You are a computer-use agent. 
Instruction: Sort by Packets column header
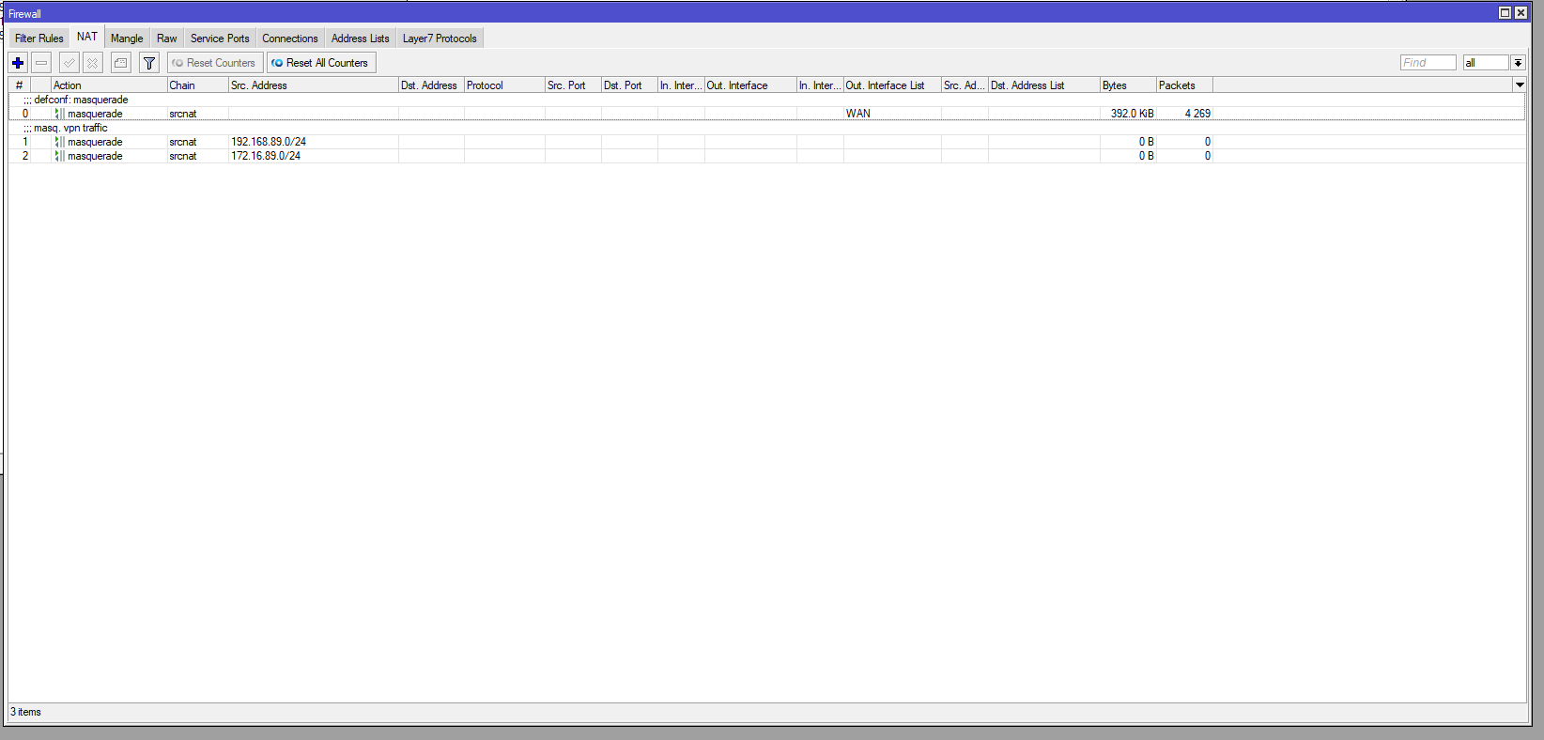[x=1184, y=85]
